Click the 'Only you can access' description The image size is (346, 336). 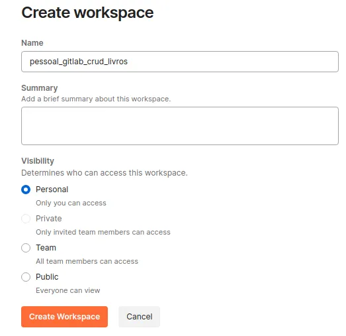[x=71, y=203]
